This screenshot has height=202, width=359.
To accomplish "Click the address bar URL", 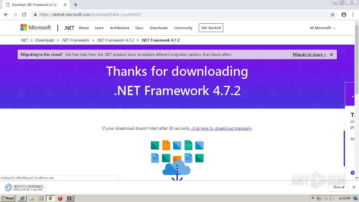I will tap(90, 15).
